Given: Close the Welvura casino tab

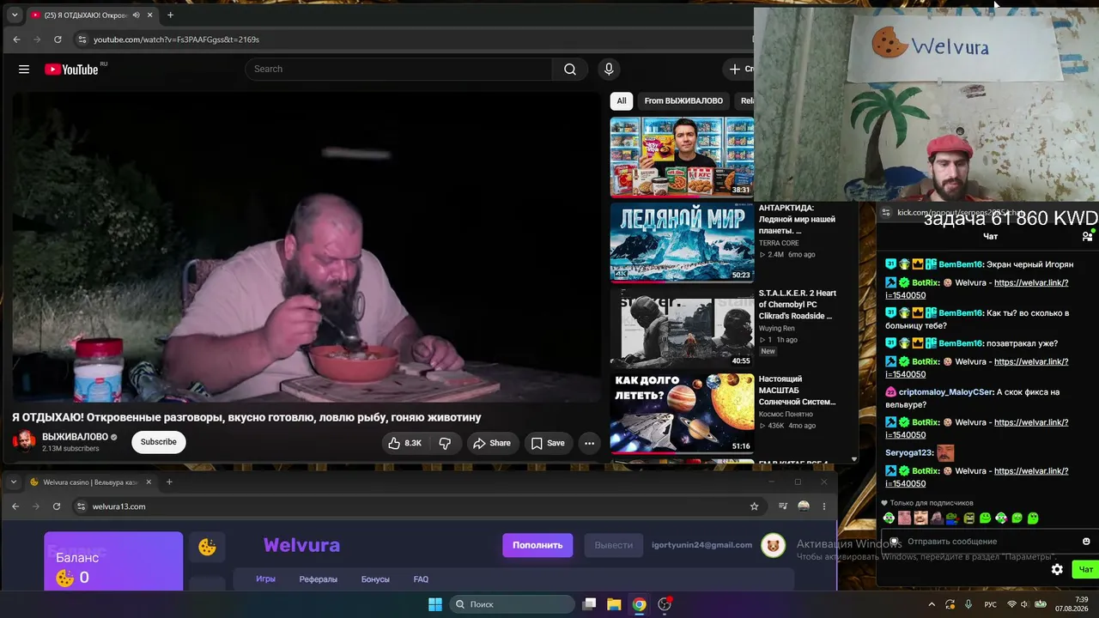Looking at the screenshot, I should coord(149,482).
